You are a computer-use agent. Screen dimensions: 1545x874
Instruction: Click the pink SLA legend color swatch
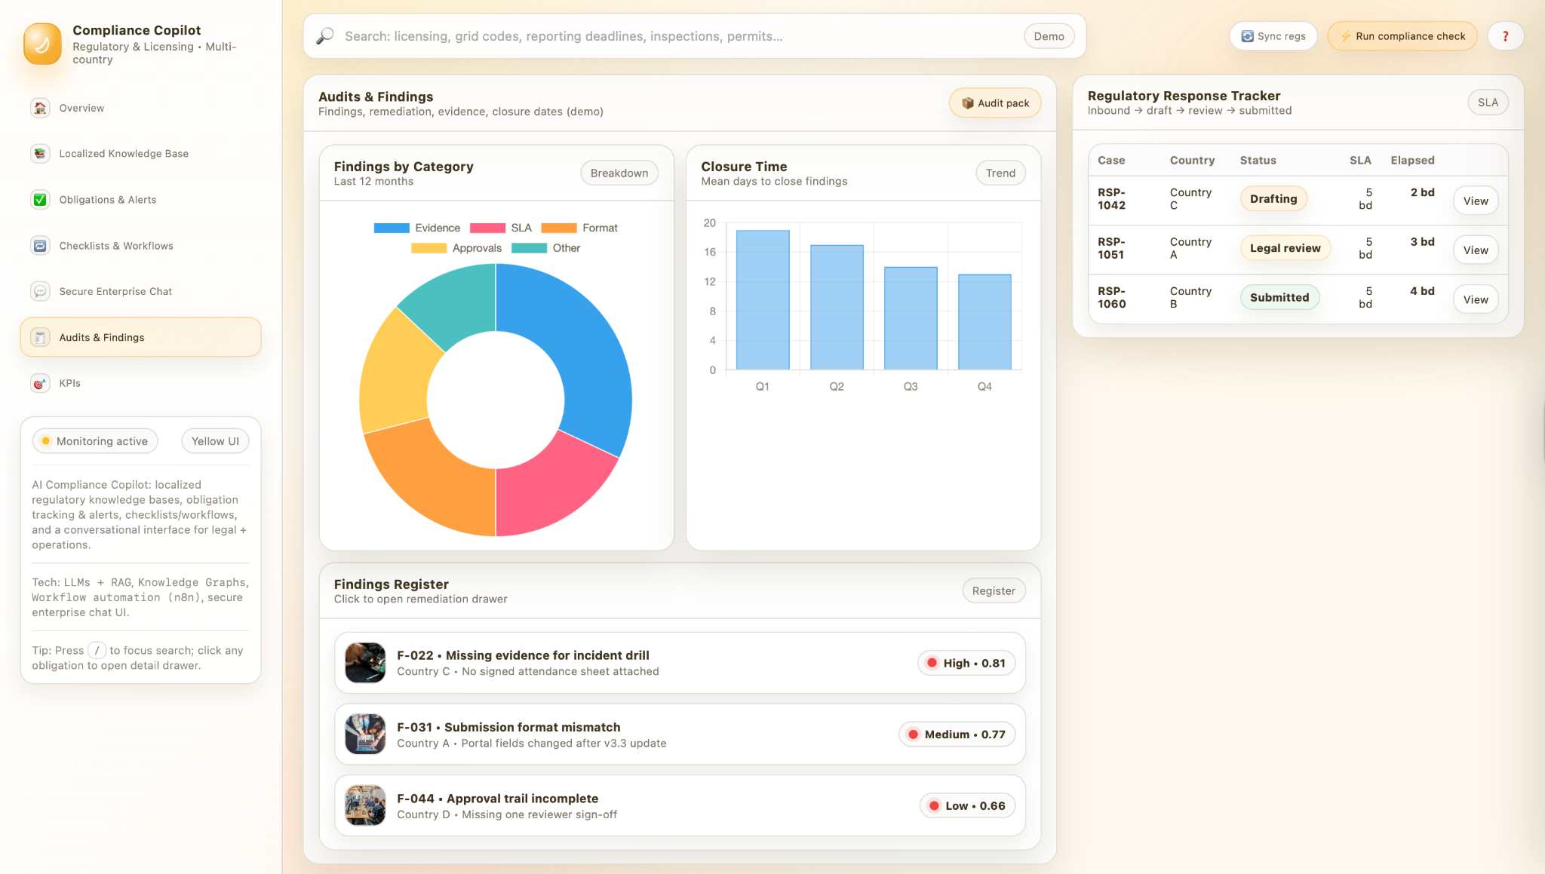[x=487, y=228]
